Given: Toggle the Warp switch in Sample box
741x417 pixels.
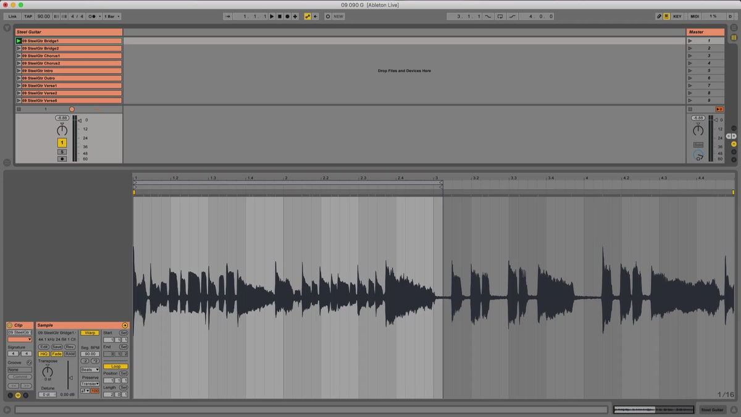Looking at the screenshot, I should click(90, 333).
